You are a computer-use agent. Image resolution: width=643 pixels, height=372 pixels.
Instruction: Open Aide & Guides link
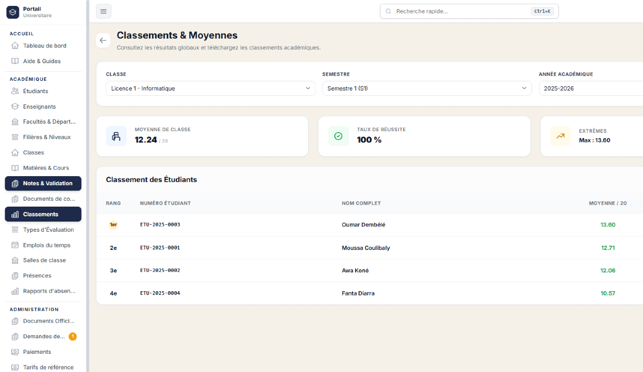coord(43,61)
